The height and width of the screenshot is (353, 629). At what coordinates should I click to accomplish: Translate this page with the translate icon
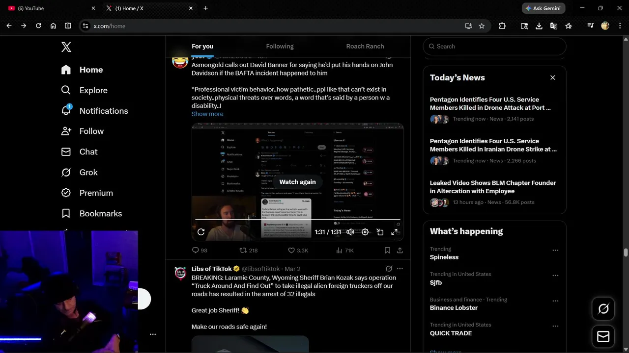coord(554,26)
